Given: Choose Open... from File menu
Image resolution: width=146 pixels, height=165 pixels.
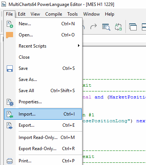Looking at the screenshot, I should [x=43, y=35].
